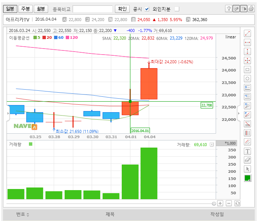Focus the 종목비교 input field
The width and height of the screenshot is (257, 221).
92,9
